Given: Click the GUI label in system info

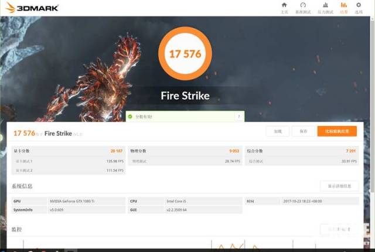Looking at the screenshot, I should [133, 210].
